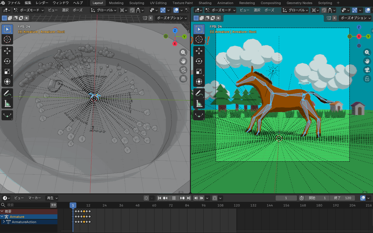
Task: Pick the Scale tool in left viewport
Action: click(7, 71)
